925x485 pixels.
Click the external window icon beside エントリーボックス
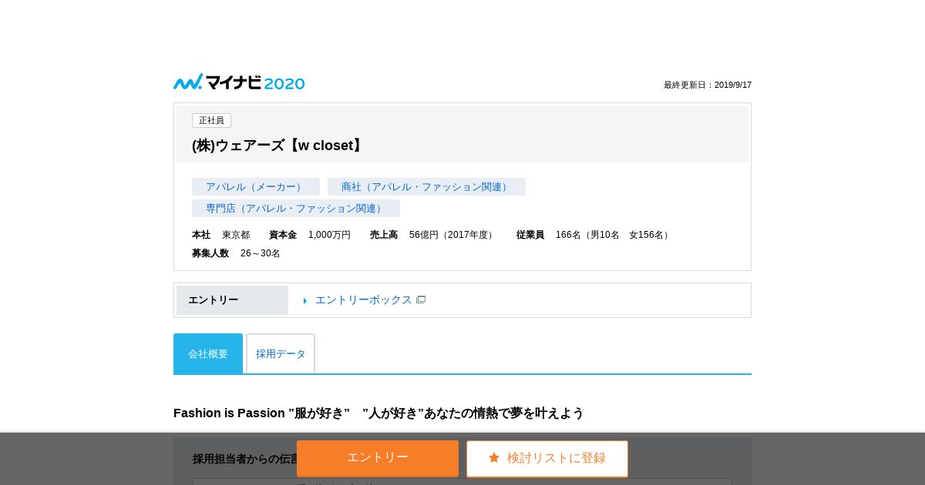pyautogui.click(x=421, y=299)
